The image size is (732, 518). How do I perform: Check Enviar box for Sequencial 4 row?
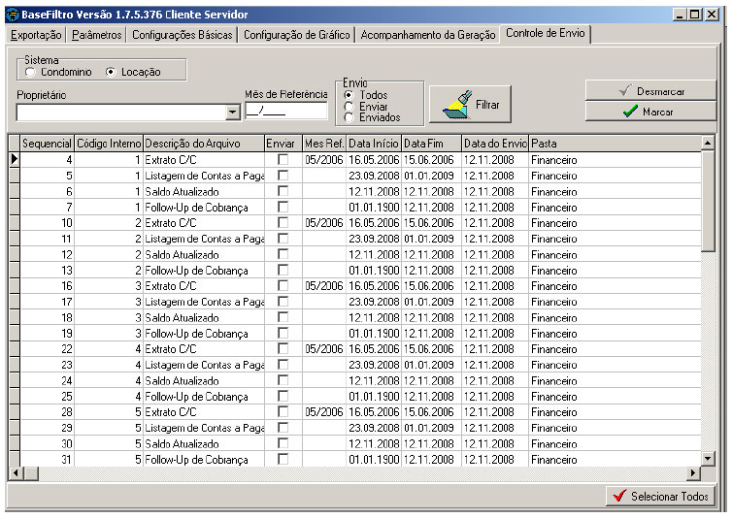[x=283, y=159]
